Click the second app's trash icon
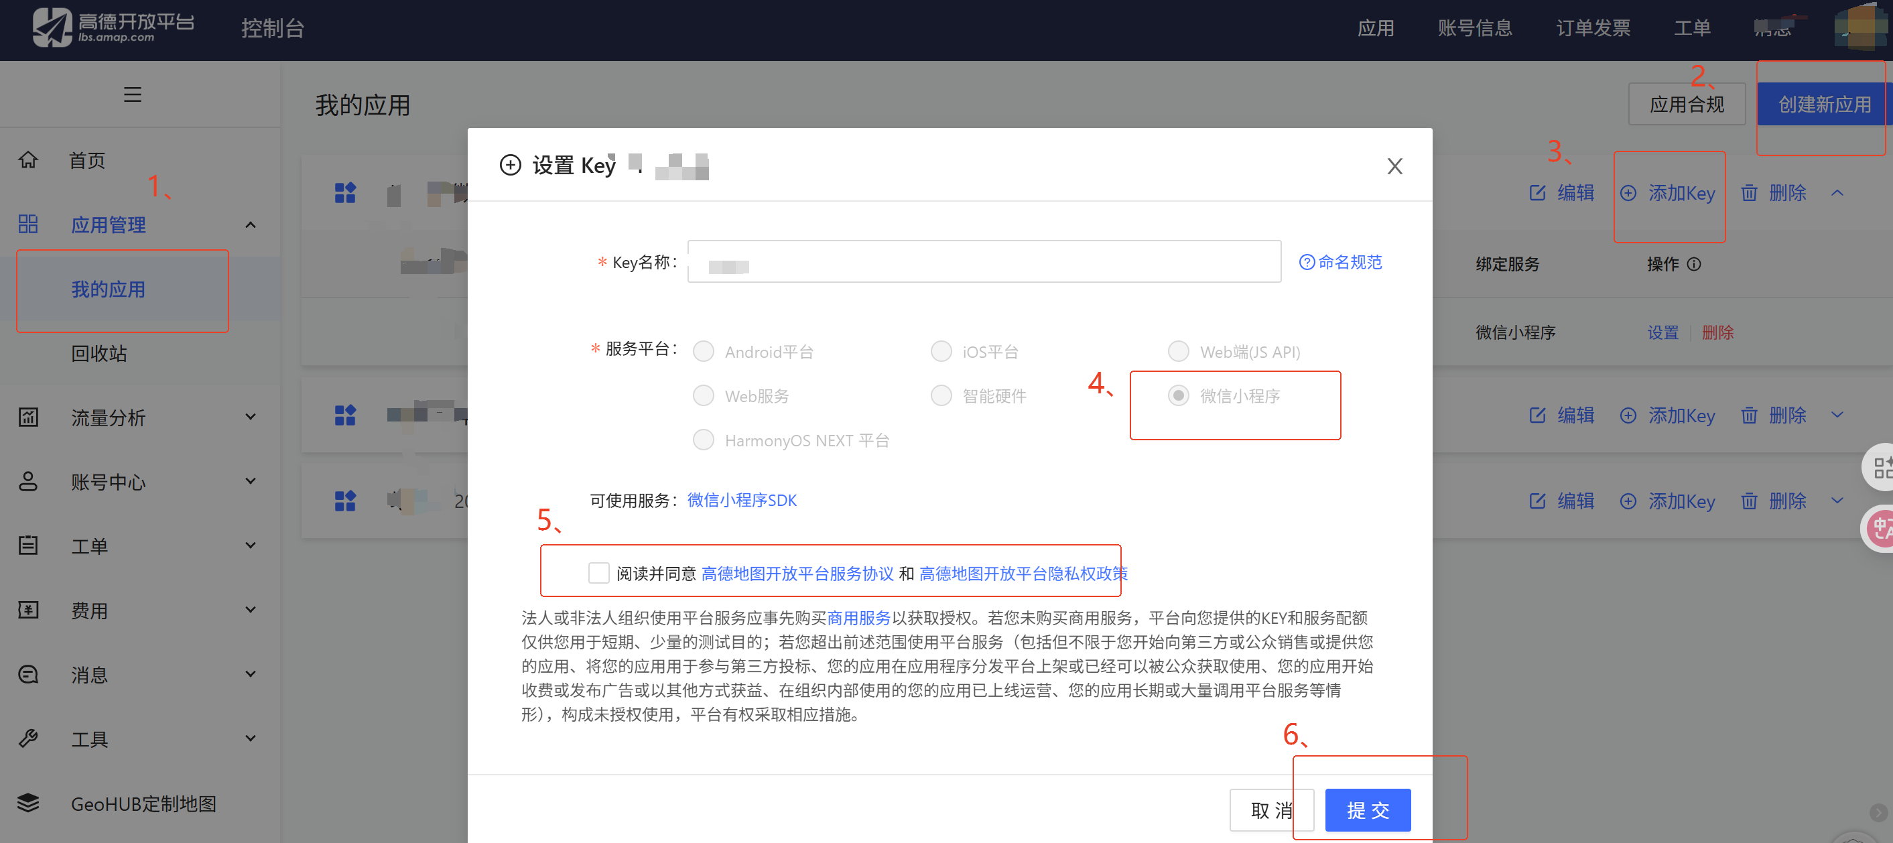 (x=1749, y=415)
